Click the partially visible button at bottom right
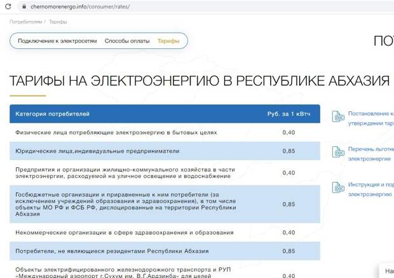 386,270
